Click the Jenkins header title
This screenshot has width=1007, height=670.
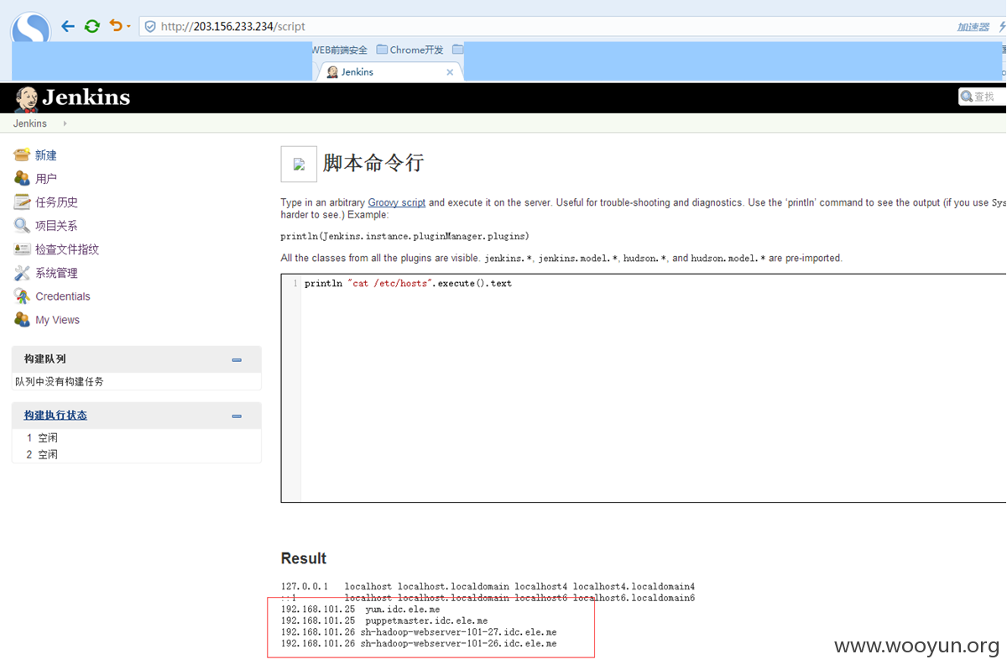tap(86, 97)
